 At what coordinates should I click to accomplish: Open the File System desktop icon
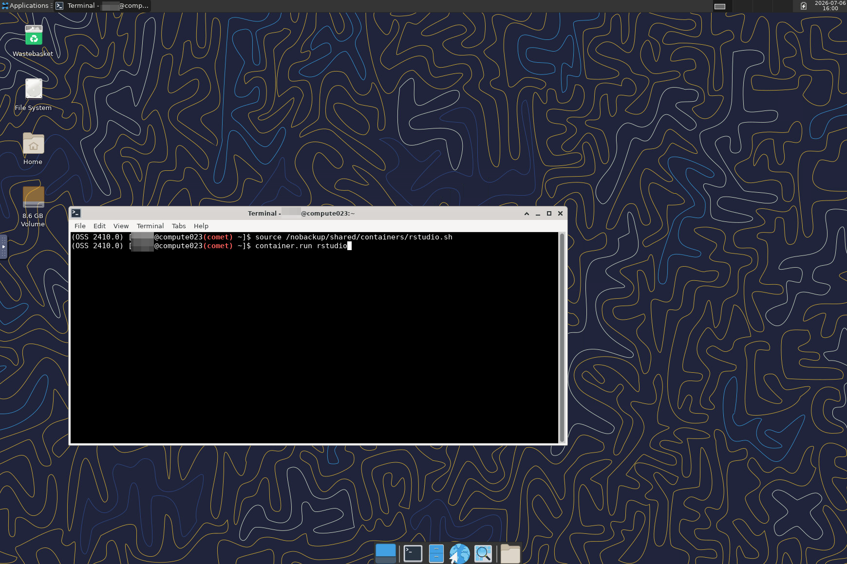(x=33, y=95)
